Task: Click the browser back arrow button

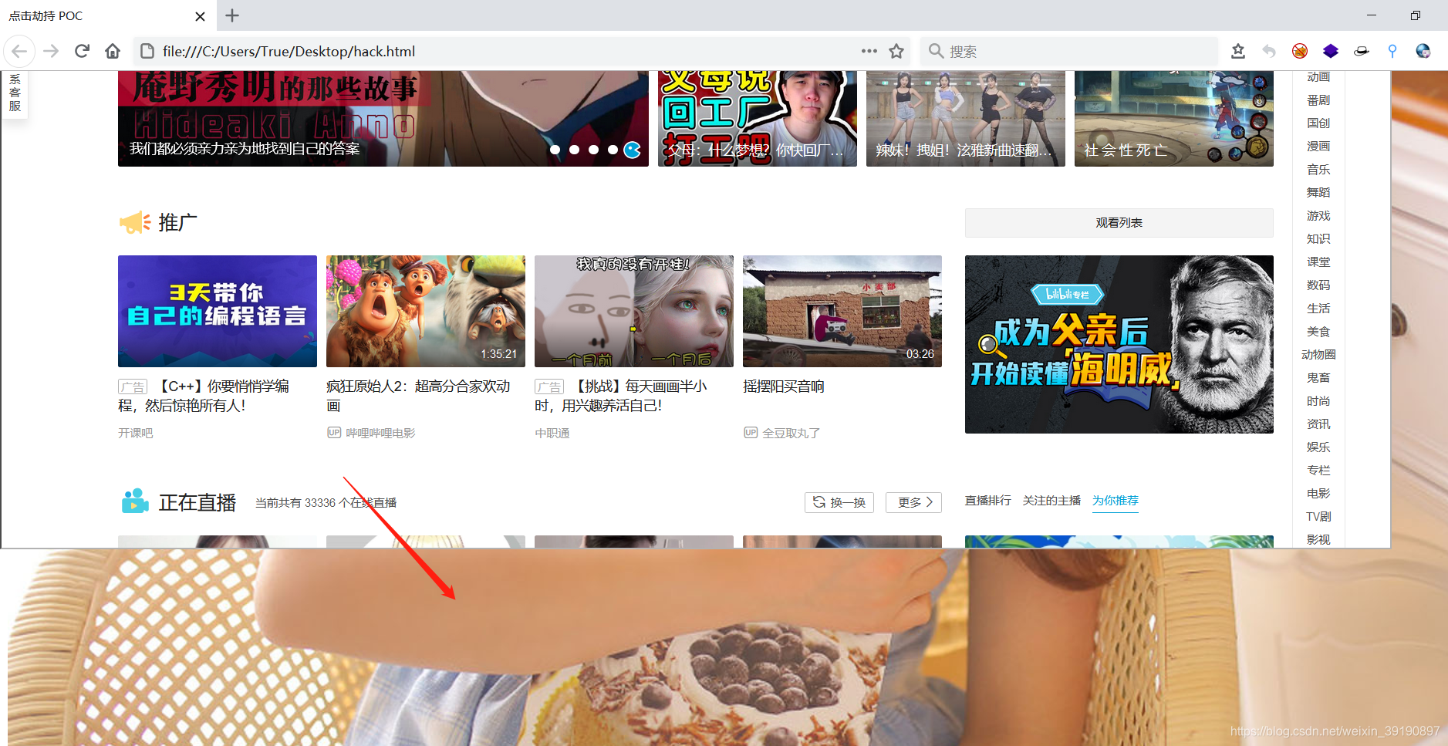Action: (x=19, y=52)
